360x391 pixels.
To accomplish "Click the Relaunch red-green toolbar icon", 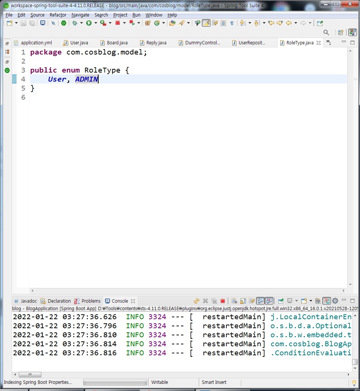I will pyautogui.click(x=132, y=23).
